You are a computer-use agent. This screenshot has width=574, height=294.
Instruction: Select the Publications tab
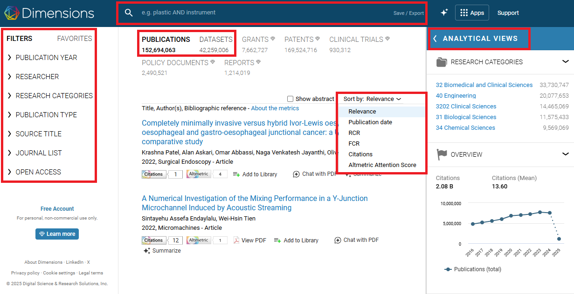coord(166,44)
